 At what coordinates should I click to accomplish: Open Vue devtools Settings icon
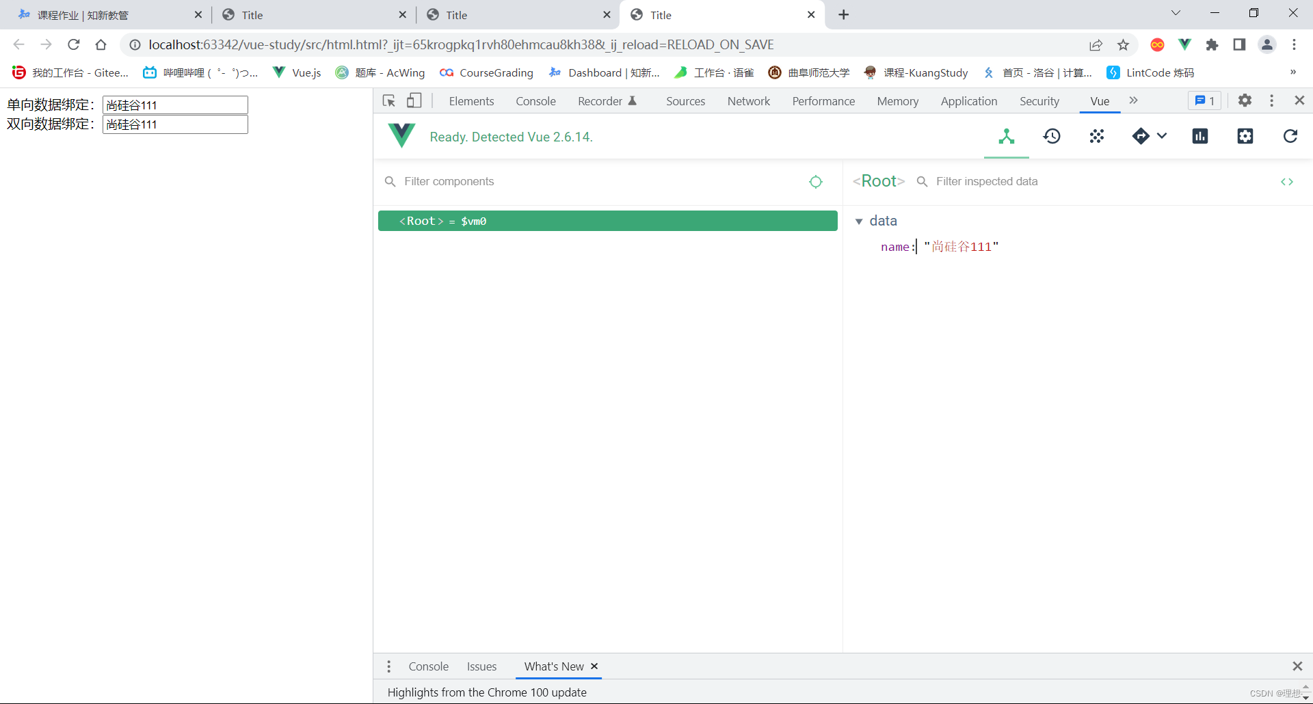click(x=1245, y=137)
